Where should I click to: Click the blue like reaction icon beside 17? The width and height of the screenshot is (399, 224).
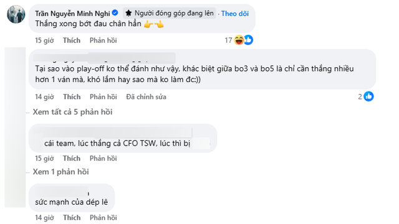coord(248,40)
